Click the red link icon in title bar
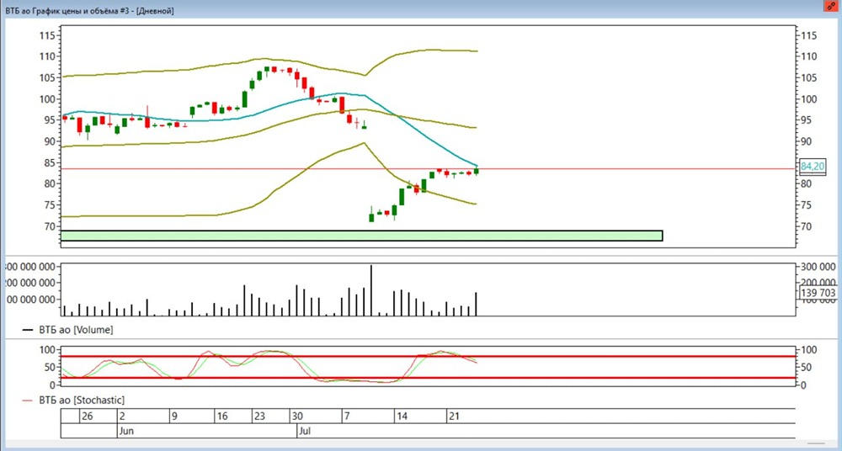This screenshot has width=842, height=451. (x=831, y=5)
